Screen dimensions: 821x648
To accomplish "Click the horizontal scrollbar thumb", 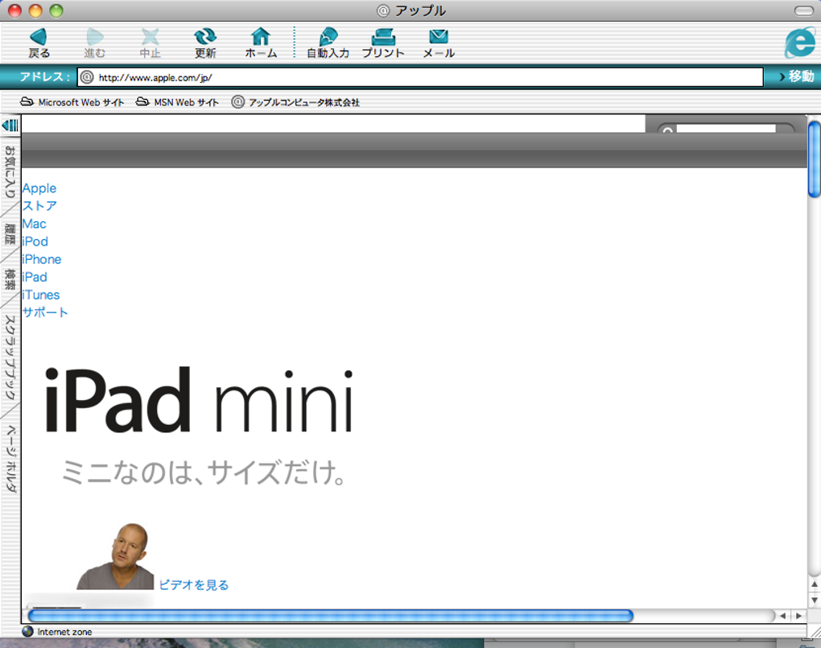I will click(331, 616).
